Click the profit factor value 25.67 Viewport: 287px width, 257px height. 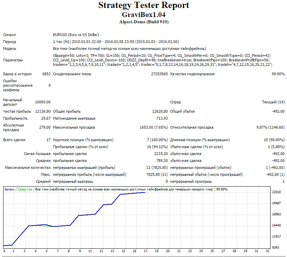tap(46, 118)
